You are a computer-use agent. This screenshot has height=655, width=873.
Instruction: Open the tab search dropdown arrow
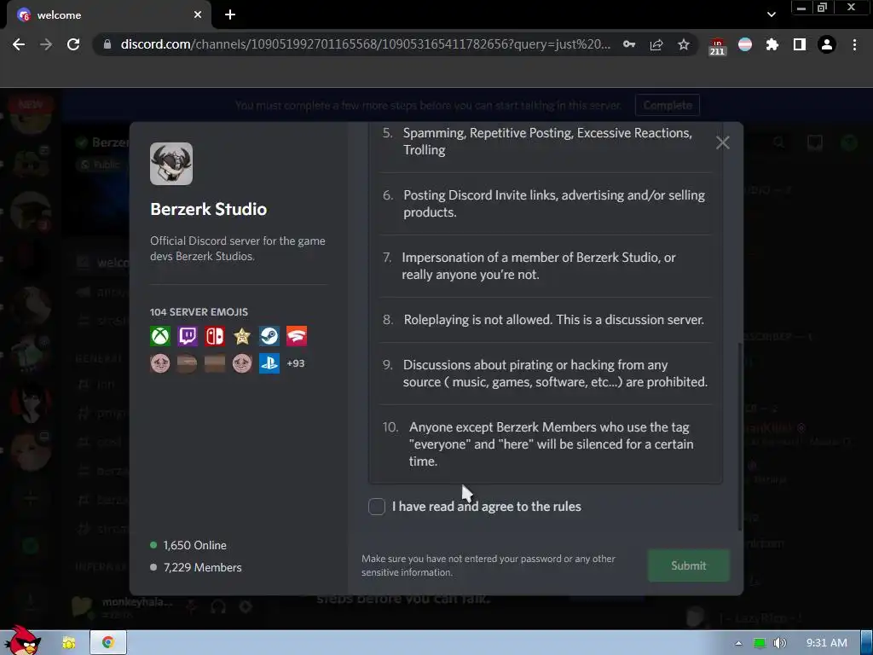point(771,14)
